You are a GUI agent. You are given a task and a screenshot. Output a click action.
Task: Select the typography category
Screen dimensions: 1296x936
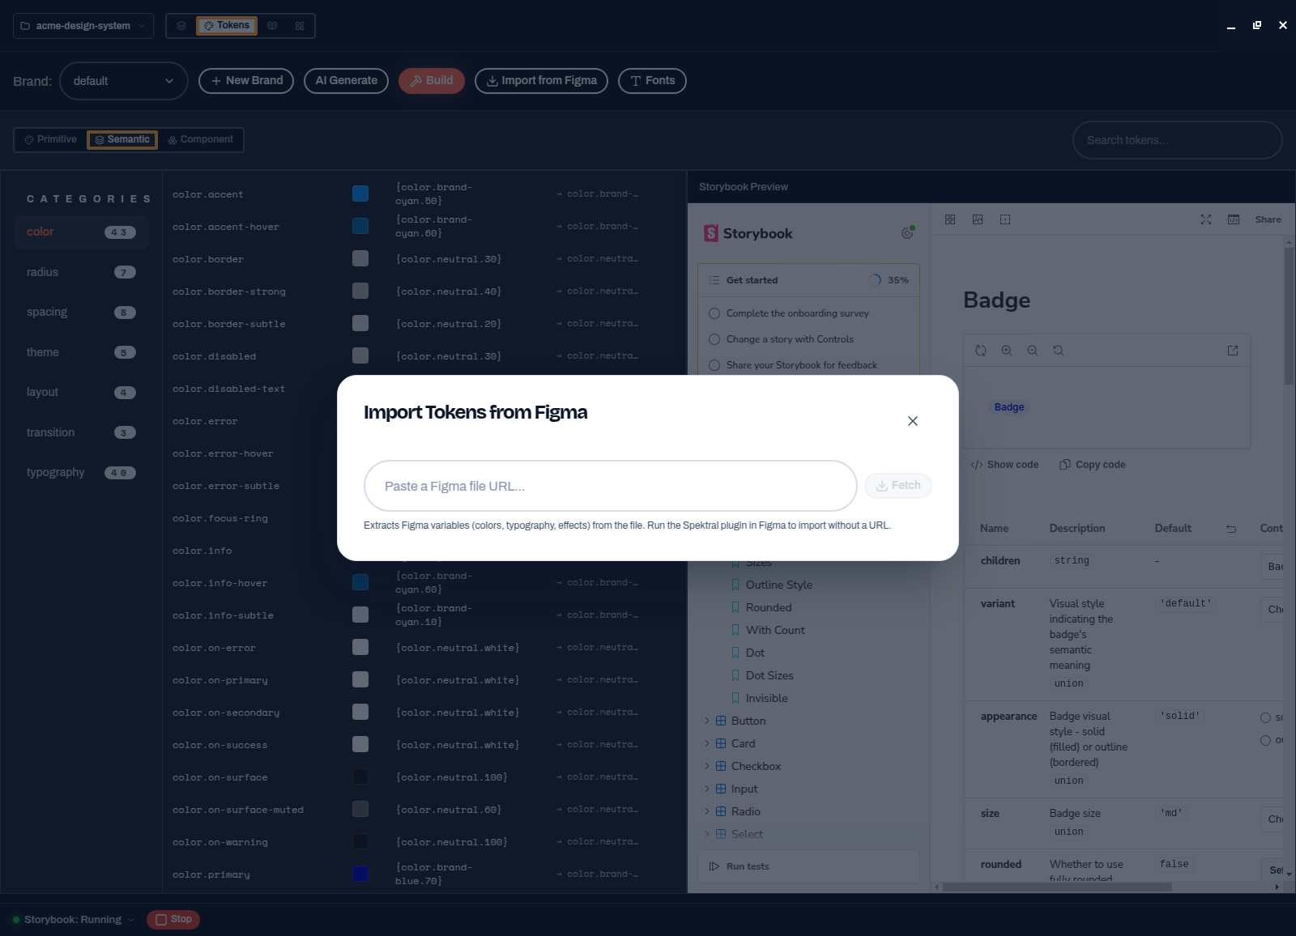81,473
